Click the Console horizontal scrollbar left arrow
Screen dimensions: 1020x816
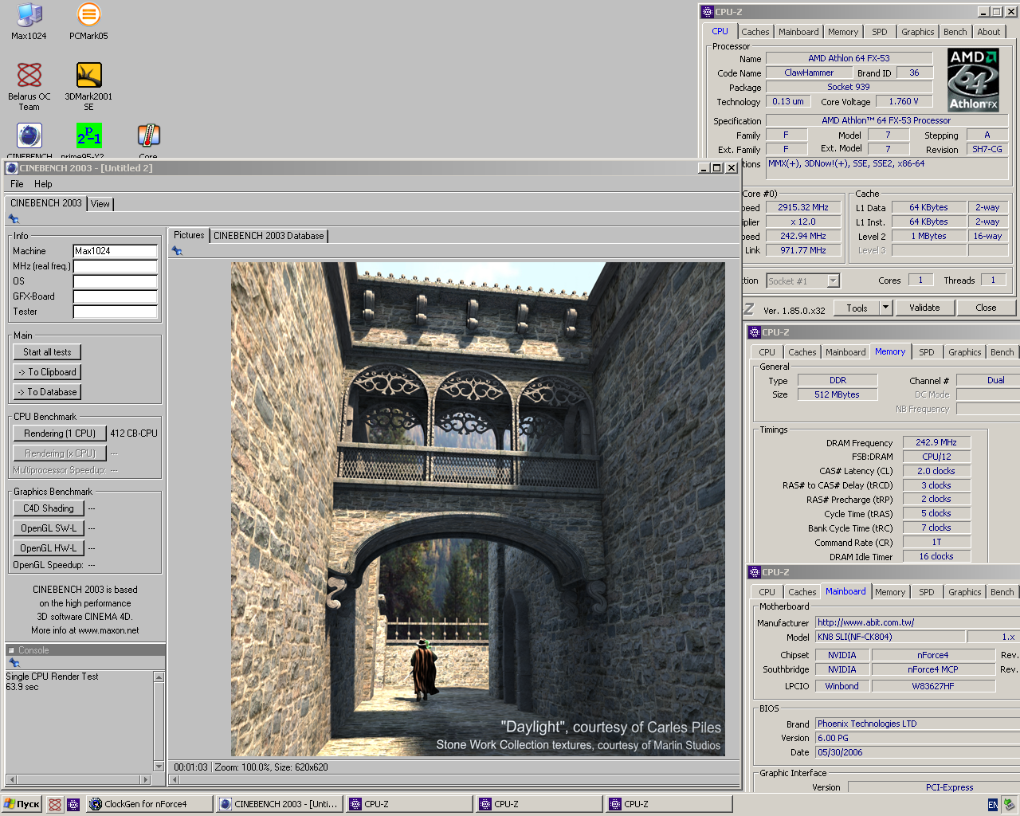(11, 779)
